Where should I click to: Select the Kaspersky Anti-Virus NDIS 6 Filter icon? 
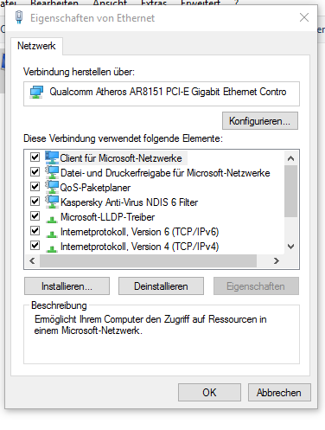[x=52, y=202]
